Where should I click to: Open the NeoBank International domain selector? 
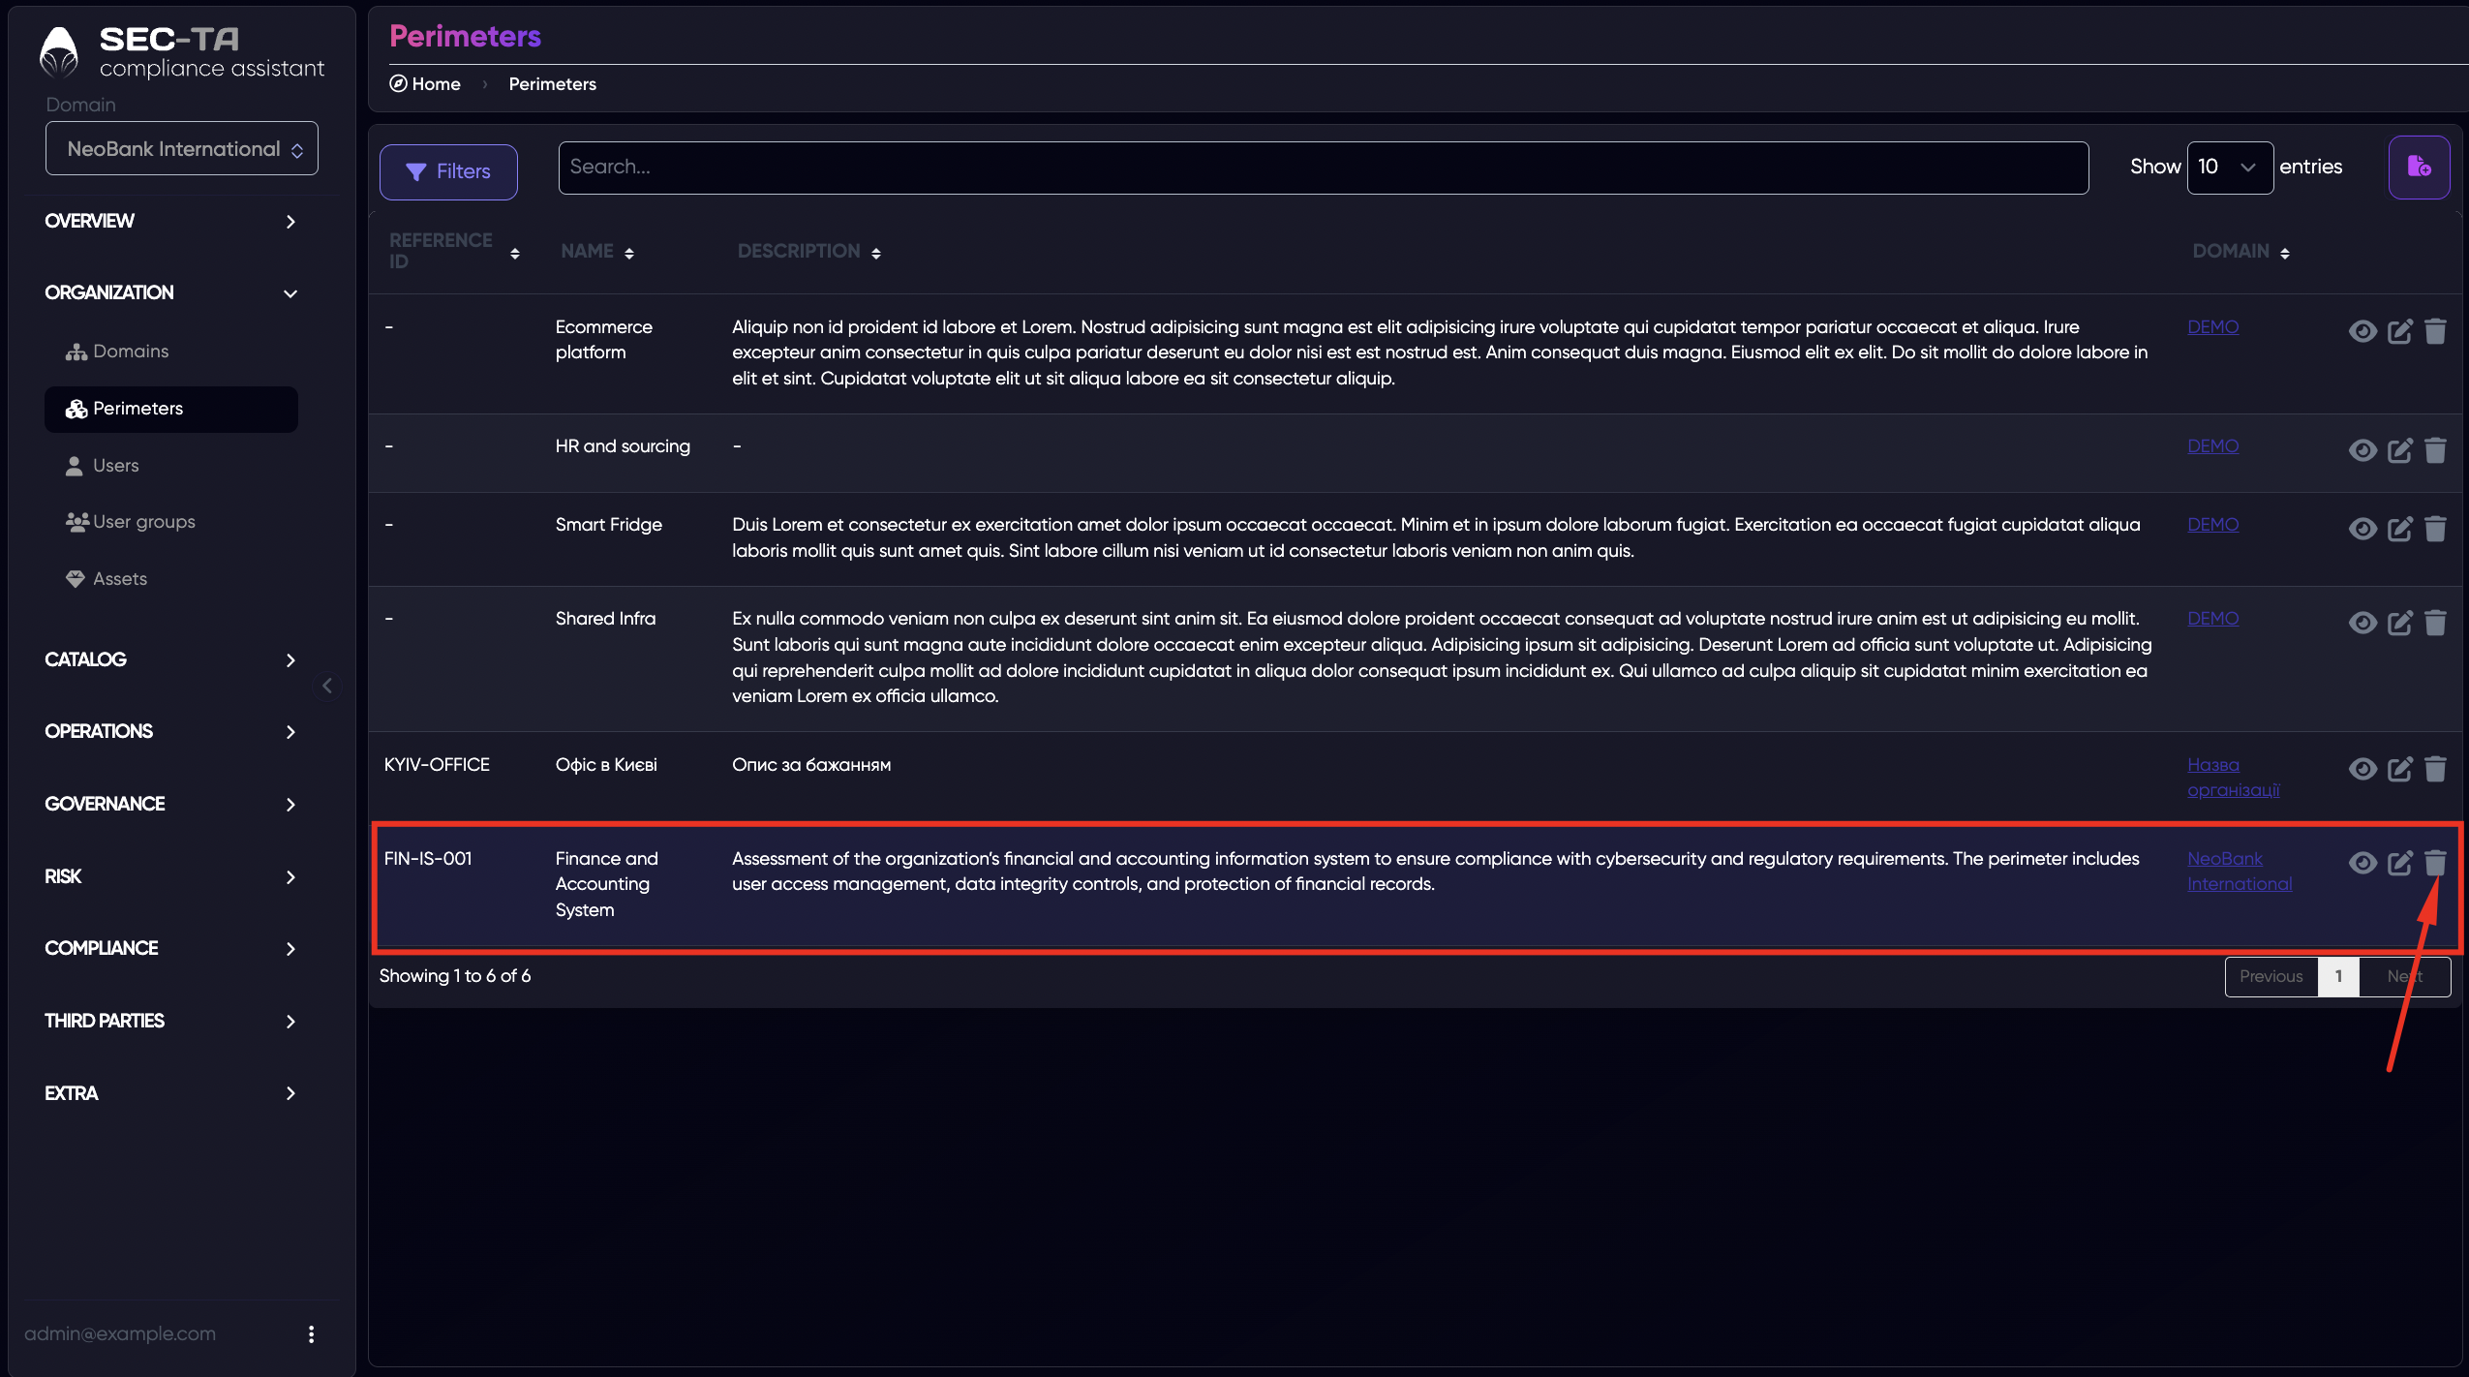click(182, 148)
